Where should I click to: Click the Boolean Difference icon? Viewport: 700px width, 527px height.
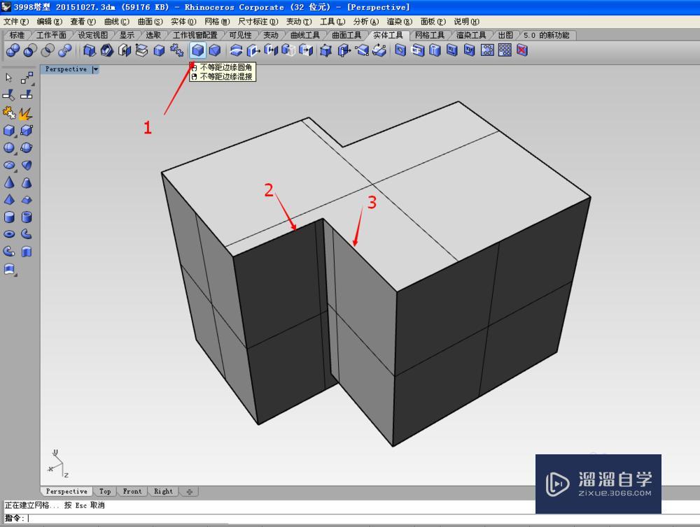tap(30, 50)
